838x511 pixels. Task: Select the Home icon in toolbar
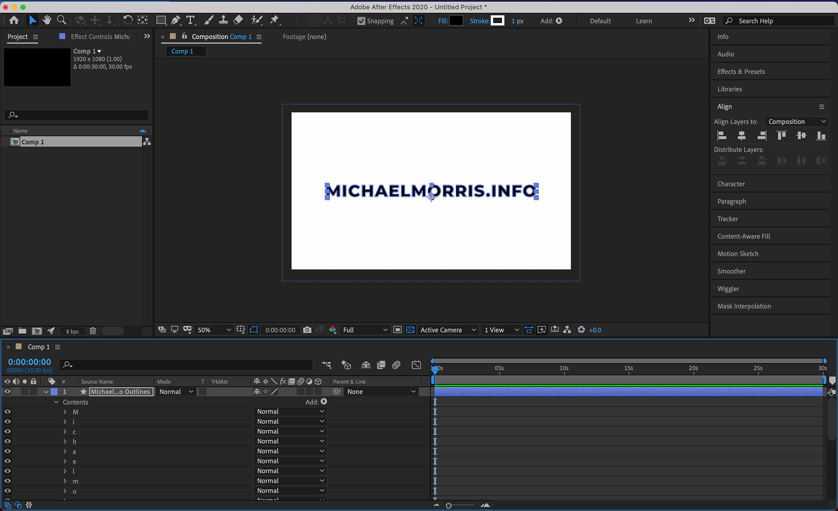14,20
